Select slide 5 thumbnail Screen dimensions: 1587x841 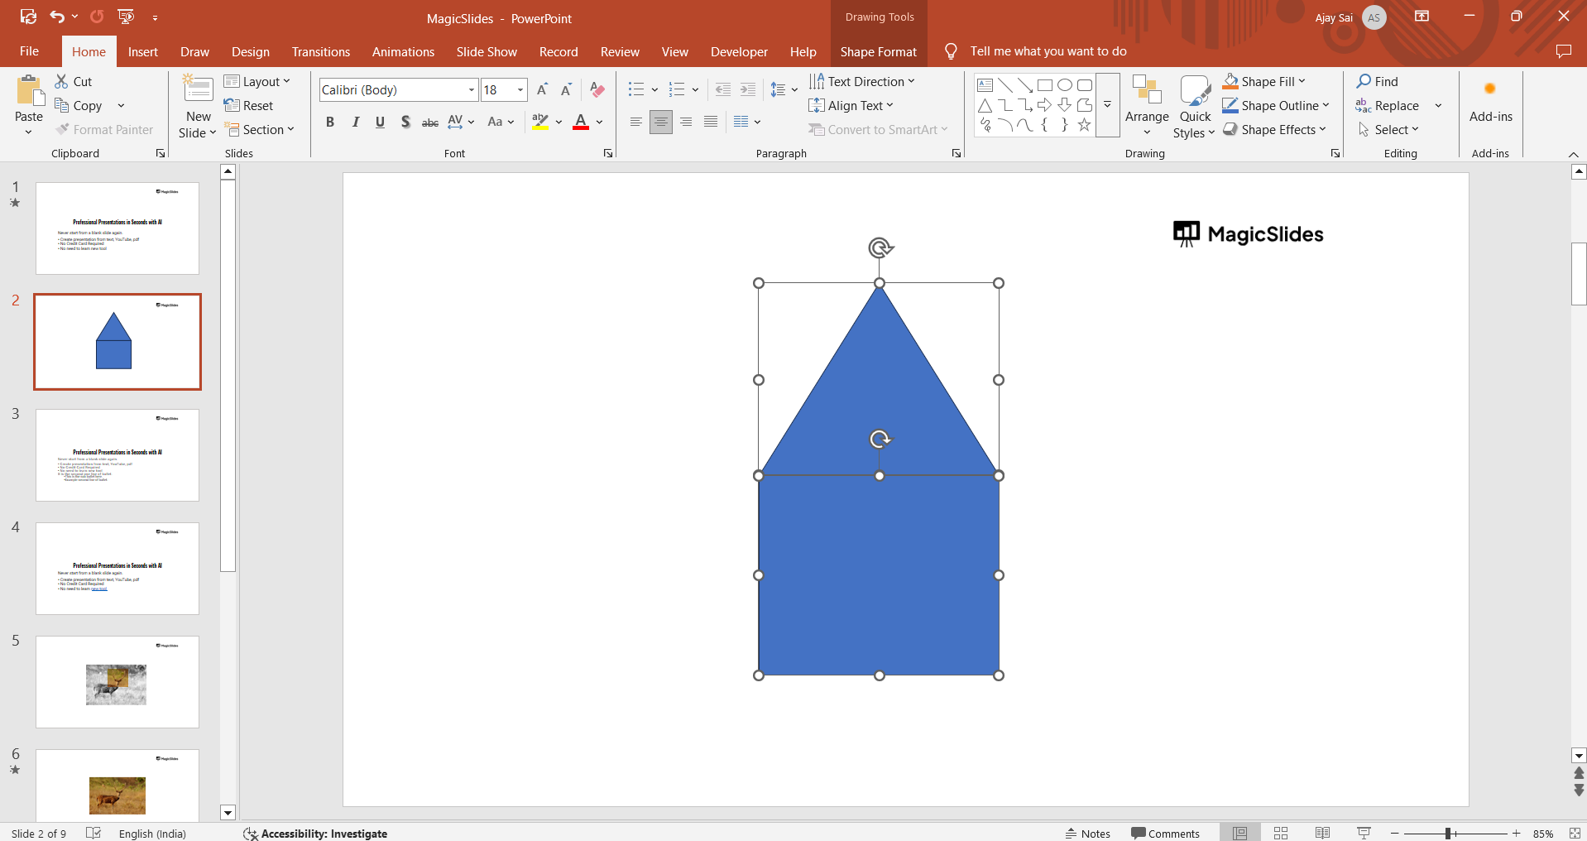(117, 682)
